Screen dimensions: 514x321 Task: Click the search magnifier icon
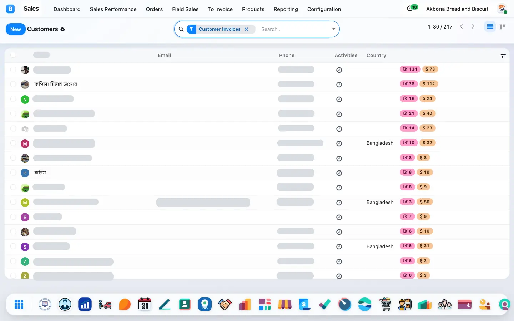[181, 29]
